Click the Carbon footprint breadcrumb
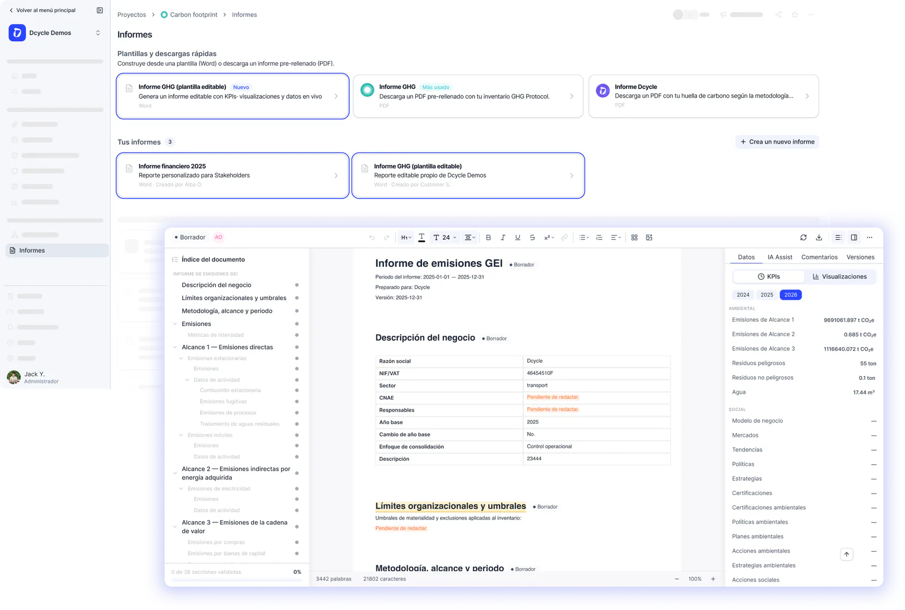Screen dimensions: 905x610 [x=189, y=15]
